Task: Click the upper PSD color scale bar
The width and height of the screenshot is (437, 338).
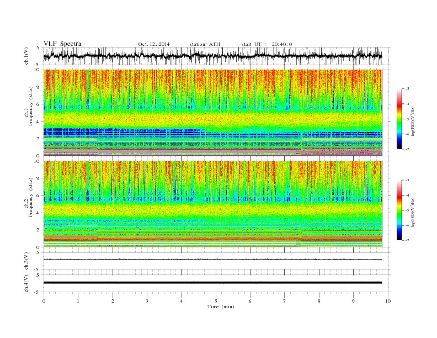Action: point(399,119)
